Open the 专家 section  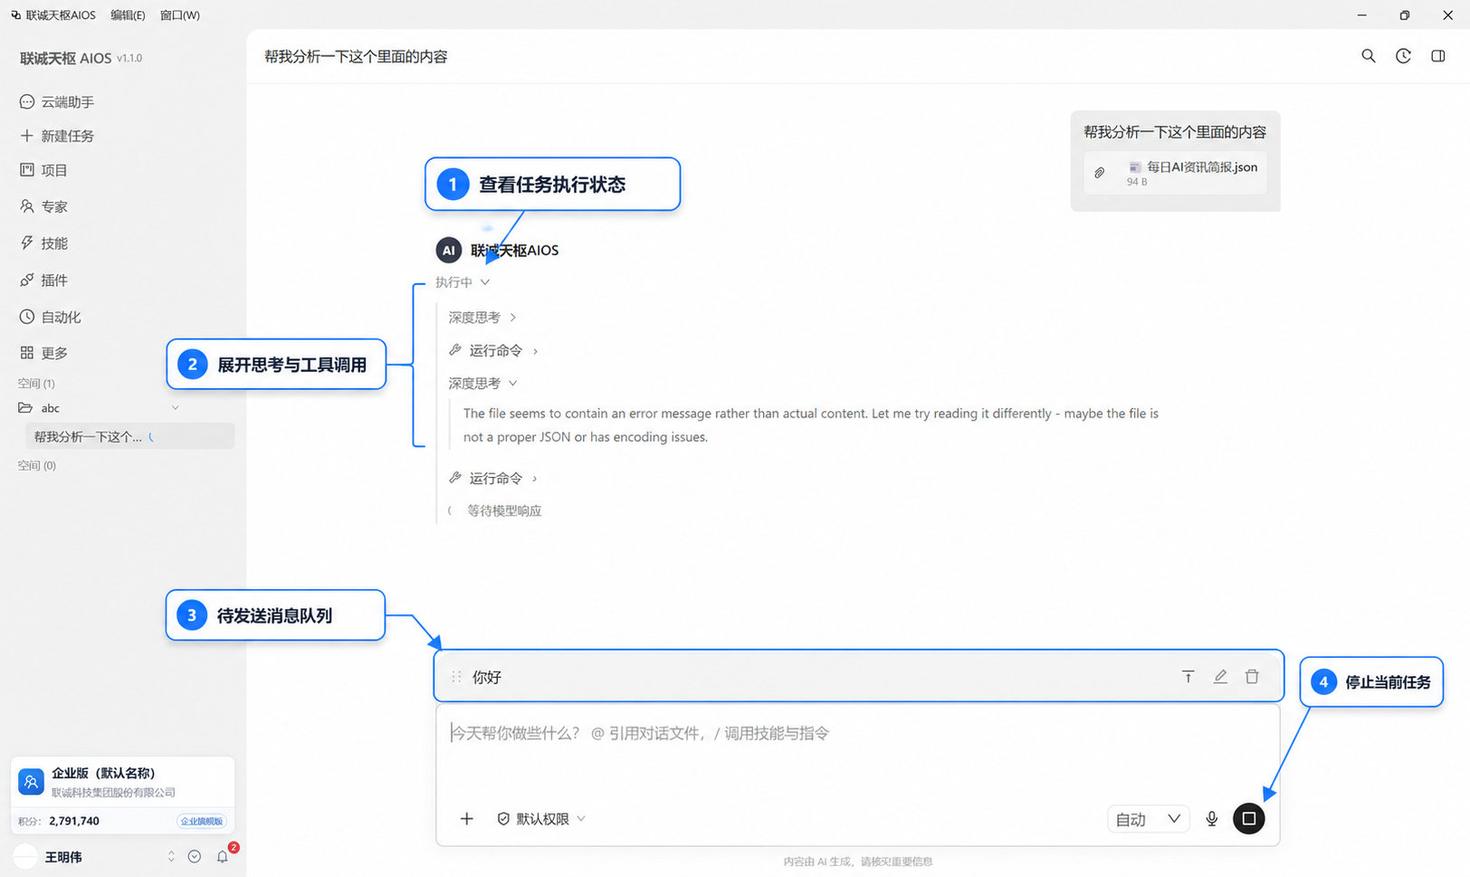[44, 206]
